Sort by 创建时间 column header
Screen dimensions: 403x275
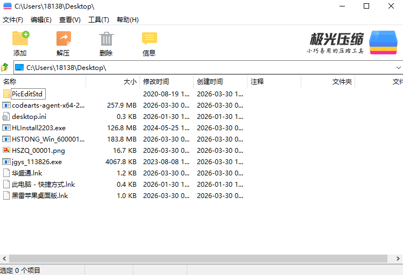(220, 82)
